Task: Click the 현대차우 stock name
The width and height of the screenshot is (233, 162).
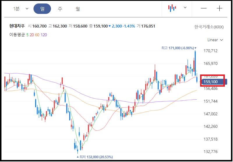Action: click(x=17, y=26)
